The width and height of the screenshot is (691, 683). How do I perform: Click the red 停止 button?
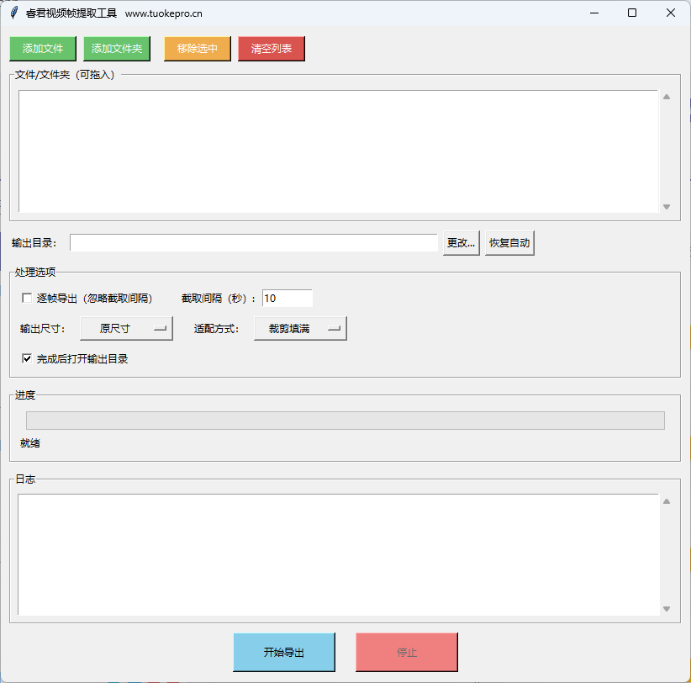[x=407, y=652]
